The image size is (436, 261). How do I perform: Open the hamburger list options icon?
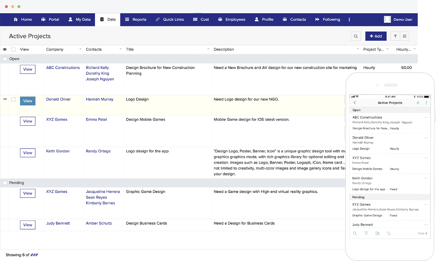point(405,36)
